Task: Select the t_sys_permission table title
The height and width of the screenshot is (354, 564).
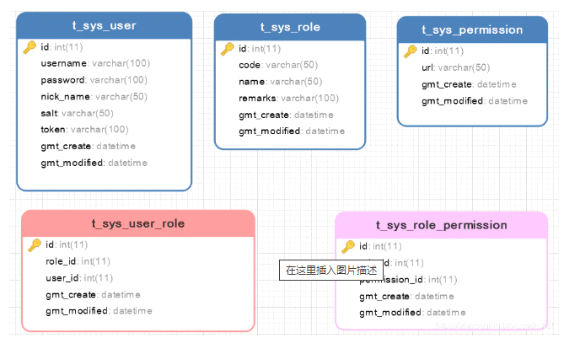Action: point(472,29)
